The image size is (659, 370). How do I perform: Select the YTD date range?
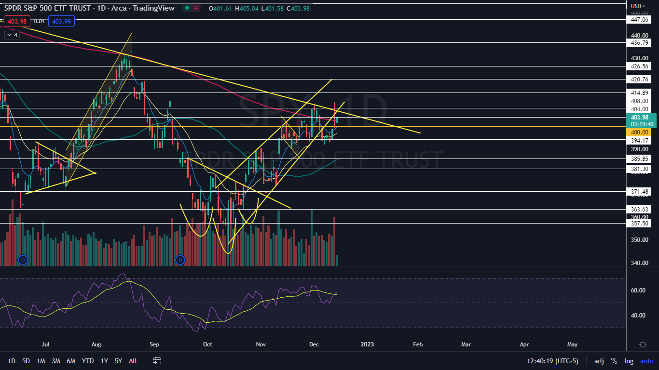(x=88, y=361)
